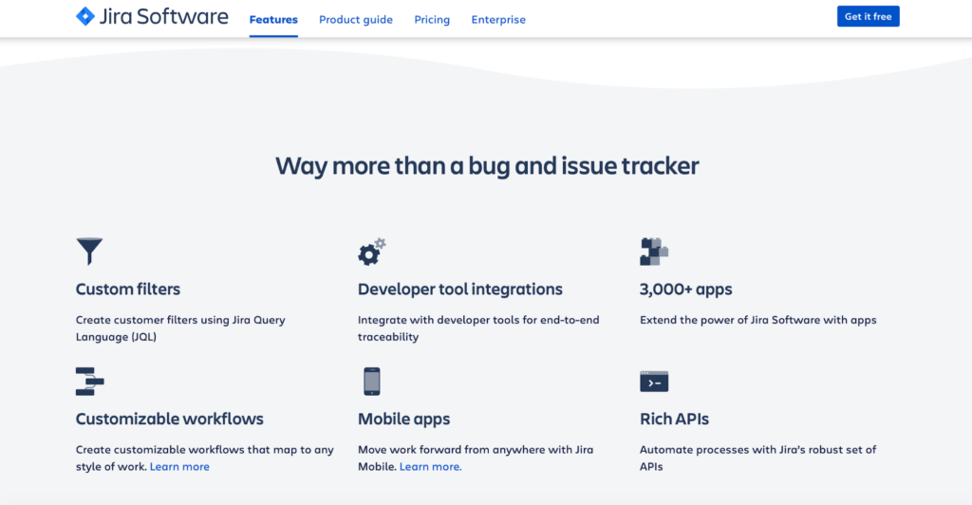Open the Features tab
This screenshot has width=972, height=505.
click(273, 19)
